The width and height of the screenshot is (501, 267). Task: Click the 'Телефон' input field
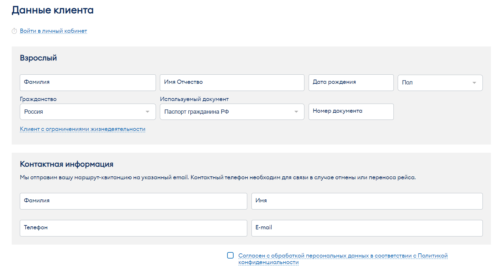pyautogui.click(x=133, y=228)
